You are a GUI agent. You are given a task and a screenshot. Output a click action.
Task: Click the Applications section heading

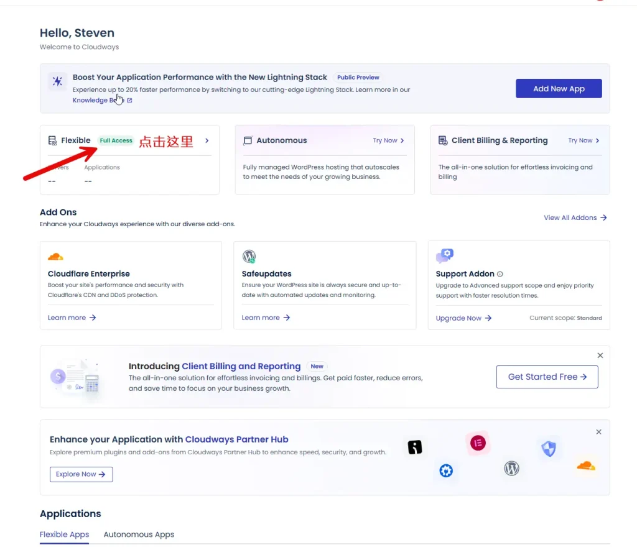[70, 513]
